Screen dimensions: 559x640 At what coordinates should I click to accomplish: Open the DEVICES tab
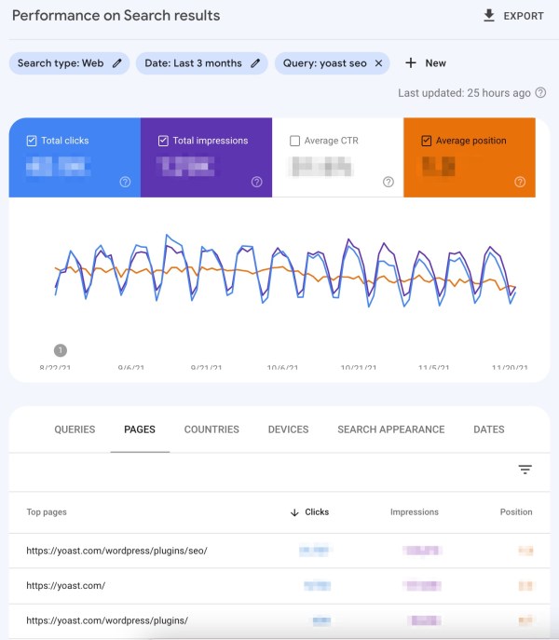point(288,429)
